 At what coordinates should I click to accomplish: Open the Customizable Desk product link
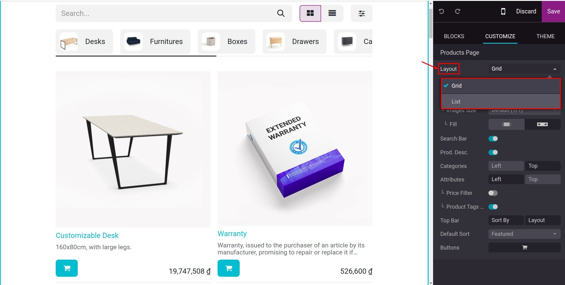click(x=87, y=235)
